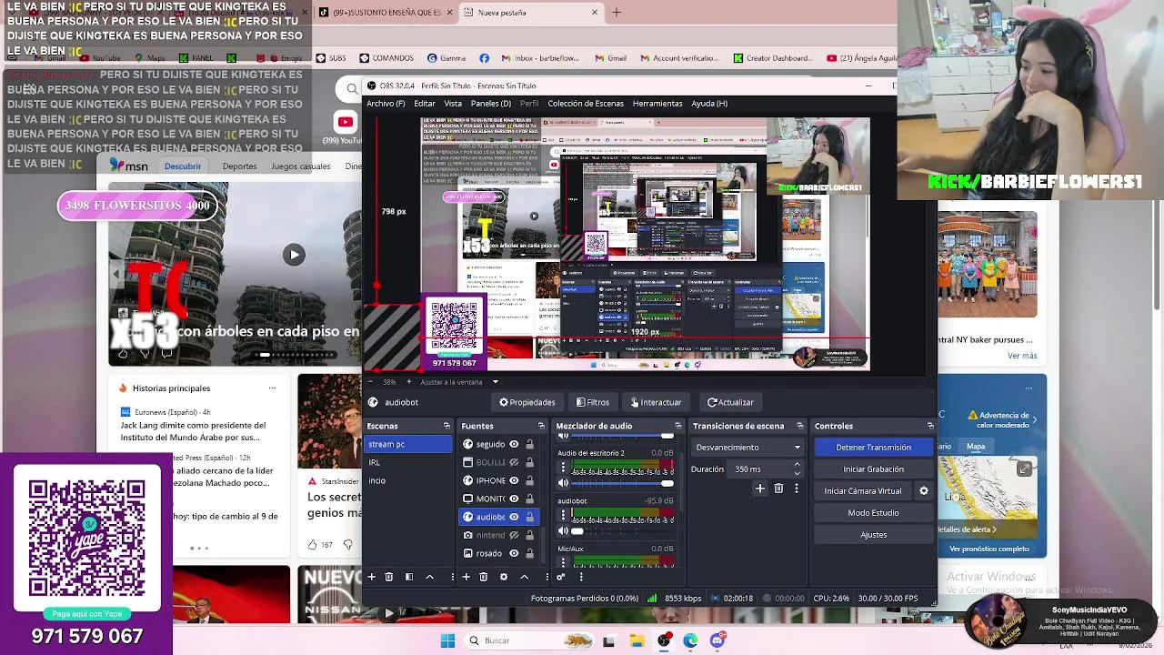Screen dimensions: 1164x655
Task: Open the Desvanecimiento transition dropdown
Action: click(748, 448)
